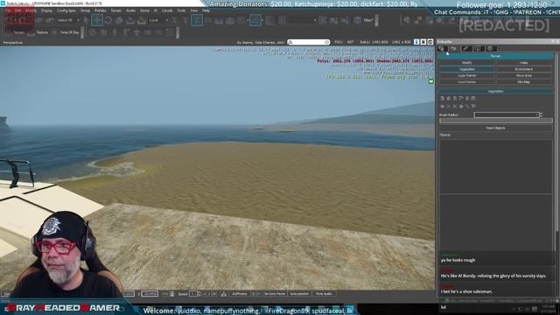The height and width of the screenshot is (315, 560).
Task: Click the Move Area button
Action: pyautogui.click(x=523, y=76)
